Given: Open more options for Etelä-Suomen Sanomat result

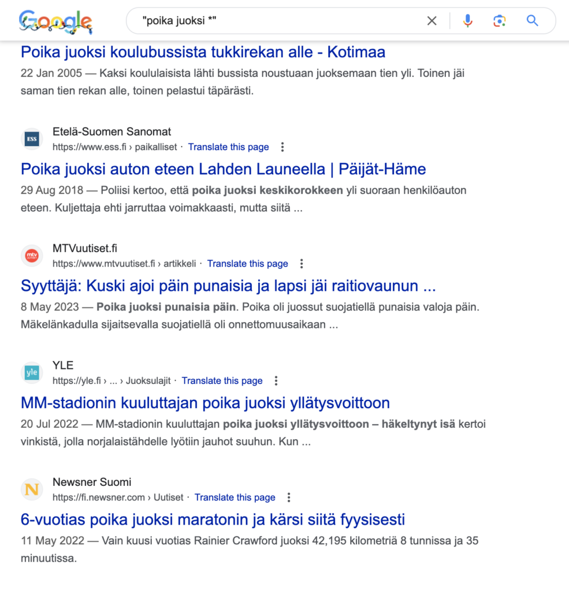Looking at the screenshot, I should (282, 147).
